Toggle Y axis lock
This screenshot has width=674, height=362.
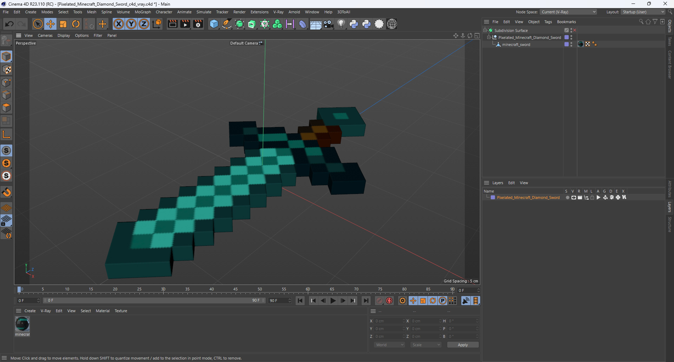(x=131, y=24)
